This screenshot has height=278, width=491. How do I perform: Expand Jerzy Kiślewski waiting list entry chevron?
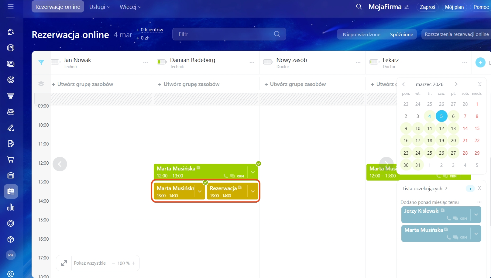[x=476, y=215]
